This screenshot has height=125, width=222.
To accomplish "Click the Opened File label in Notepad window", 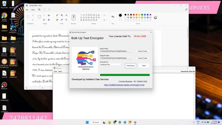I will [x=185, y=71].
